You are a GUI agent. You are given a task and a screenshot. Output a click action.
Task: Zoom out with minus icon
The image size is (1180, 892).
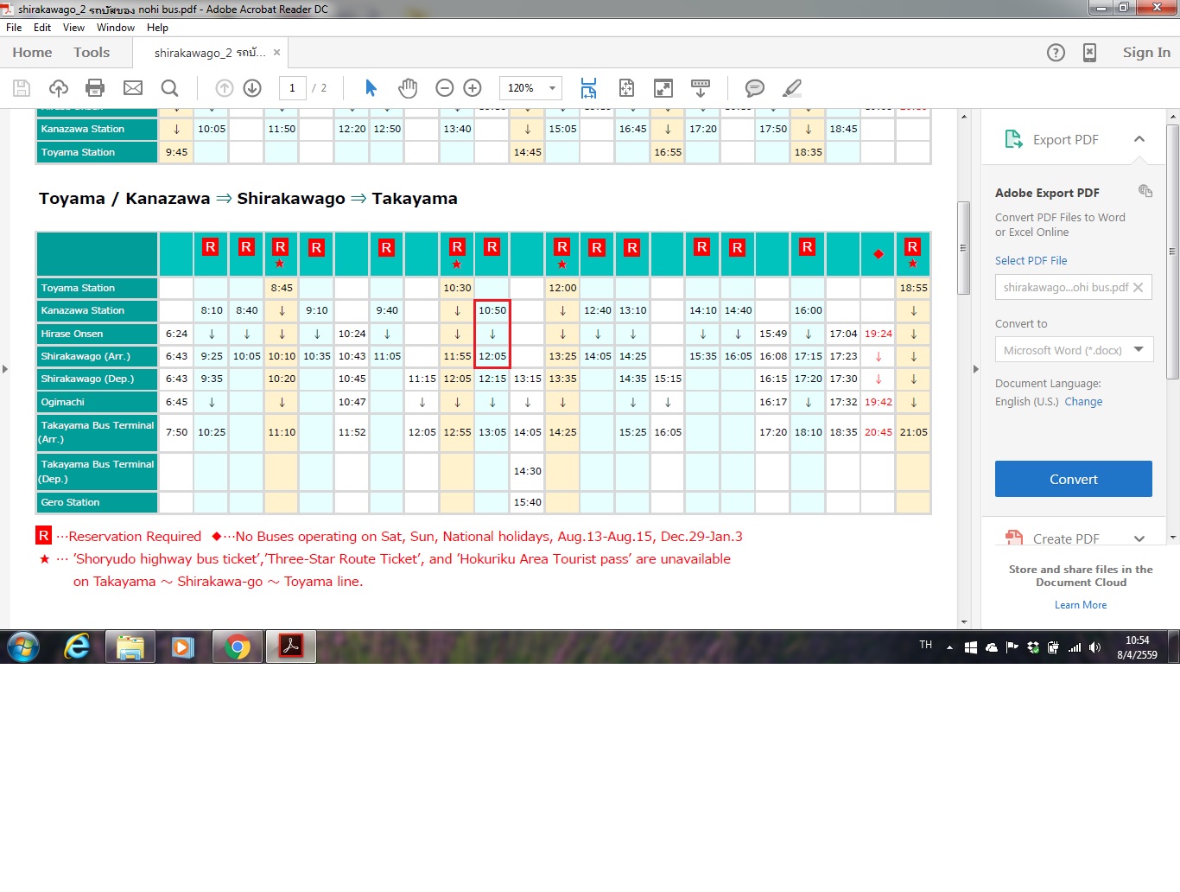pyautogui.click(x=445, y=88)
